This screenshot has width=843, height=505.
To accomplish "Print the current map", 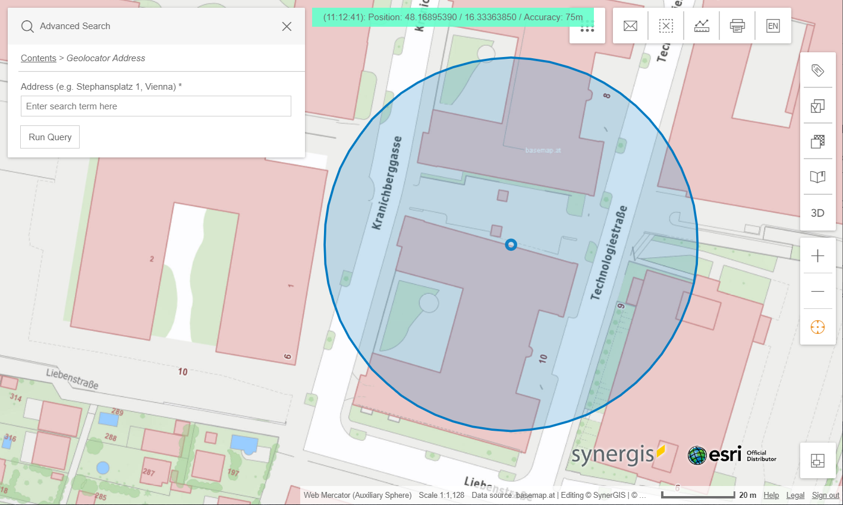I will click(737, 26).
